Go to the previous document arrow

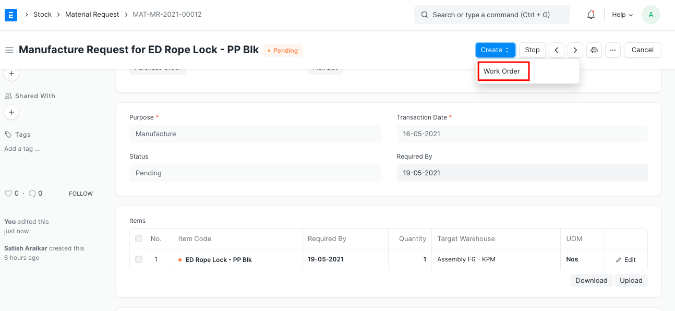click(557, 50)
